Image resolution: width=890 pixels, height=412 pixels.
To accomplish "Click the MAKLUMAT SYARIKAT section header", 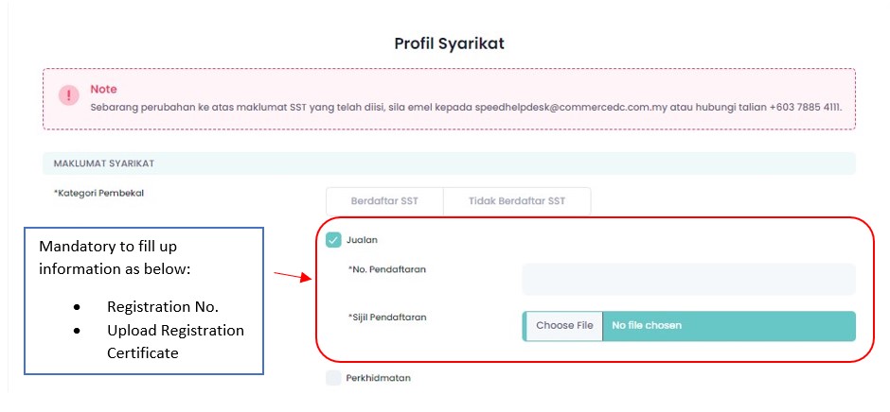I will click(104, 163).
